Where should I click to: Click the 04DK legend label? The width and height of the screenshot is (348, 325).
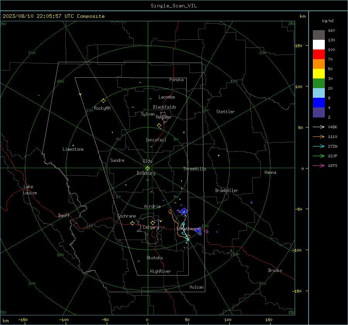click(x=333, y=127)
